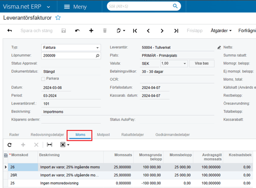256x188 pixels.
Task: Export the grid to Excel icon
Action: point(62,144)
